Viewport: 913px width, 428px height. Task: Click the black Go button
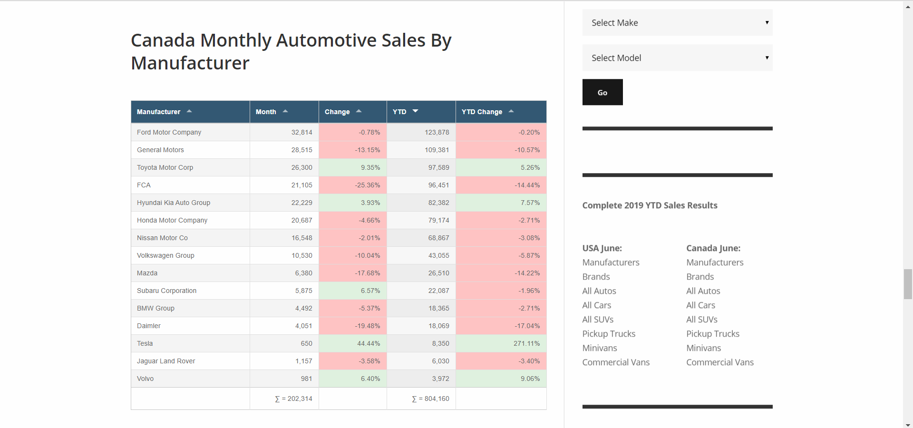point(602,92)
